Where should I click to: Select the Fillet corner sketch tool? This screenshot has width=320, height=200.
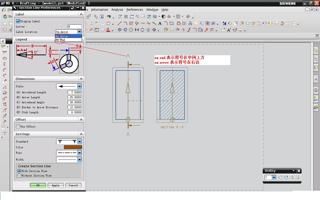click(166, 23)
